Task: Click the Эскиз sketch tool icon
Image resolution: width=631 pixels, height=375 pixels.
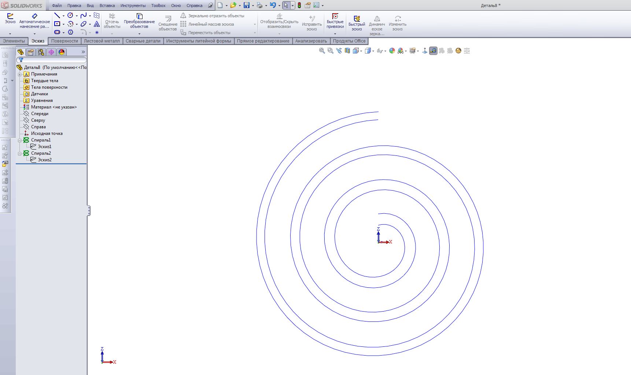Action: coord(10,16)
